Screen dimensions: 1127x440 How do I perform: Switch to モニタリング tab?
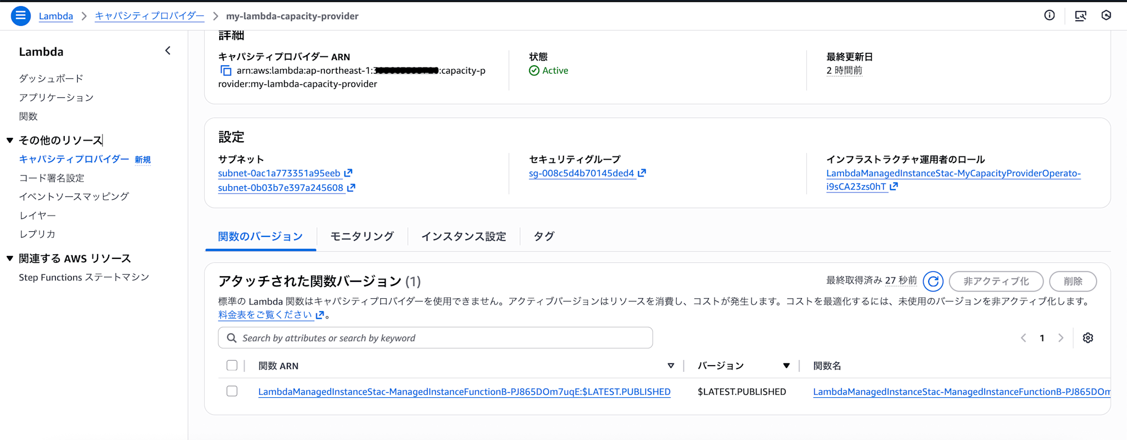coord(362,236)
